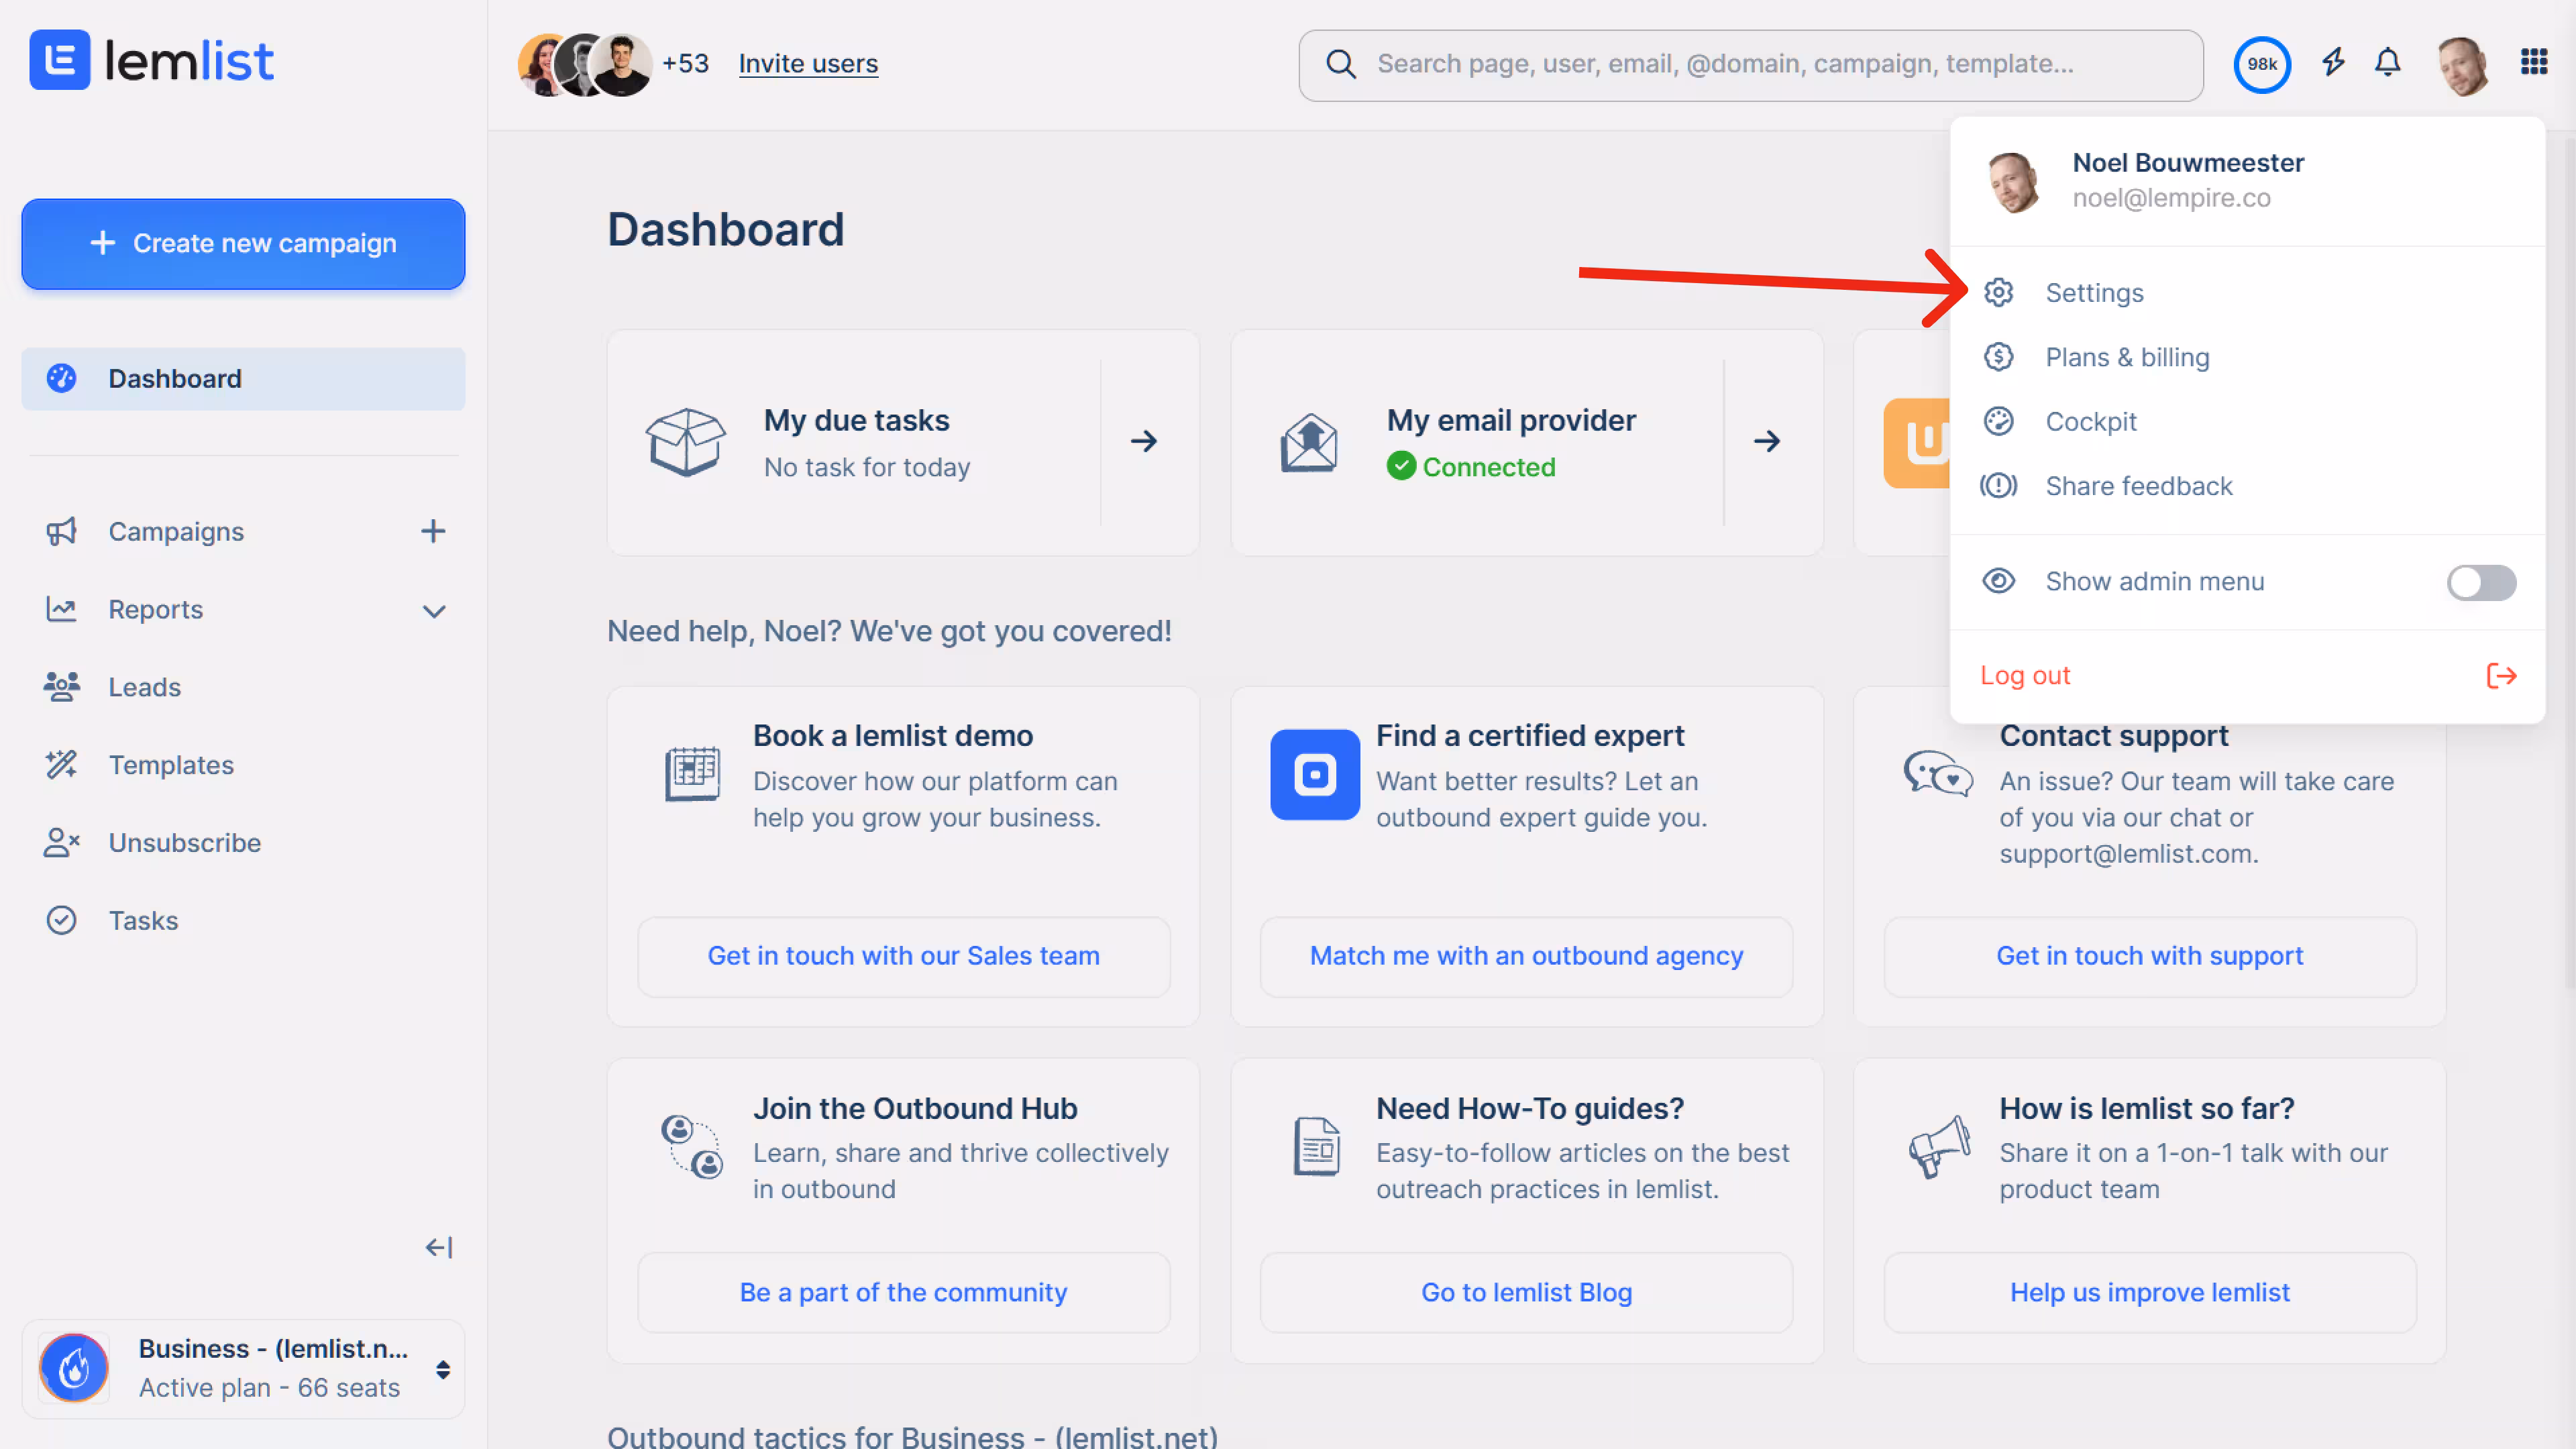Expand the Reports chevron in the sidebar

click(x=433, y=610)
